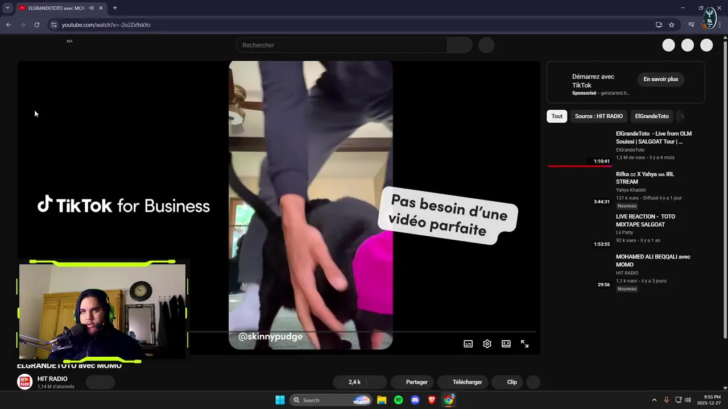Open the 9:55 PM clock
This screenshot has height=409, width=728.
[x=708, y=400]
